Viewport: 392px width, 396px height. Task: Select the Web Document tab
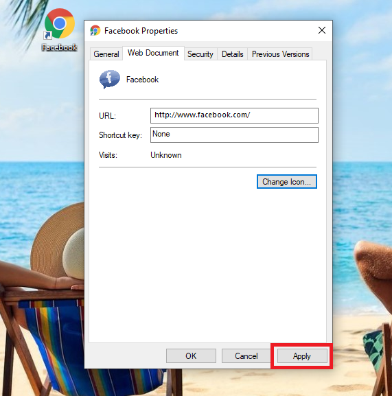pyautogui.click(x=153, y=53)
